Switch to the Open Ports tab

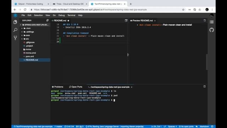76,87
